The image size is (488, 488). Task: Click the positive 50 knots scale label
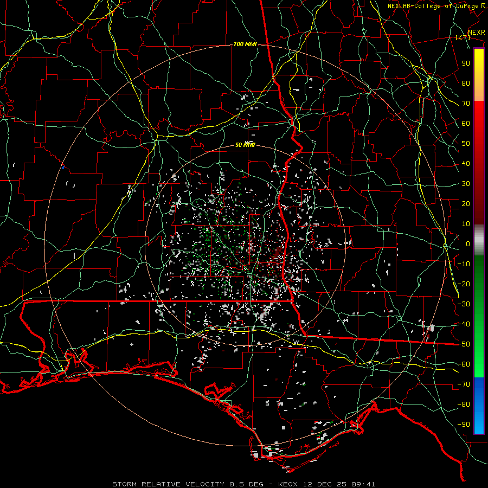click(466, 144)
